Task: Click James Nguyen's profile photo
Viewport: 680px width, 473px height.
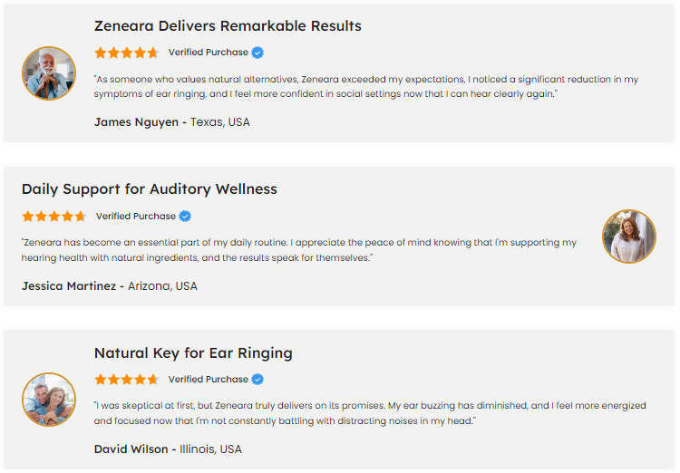Action: [x=49, y=73]
